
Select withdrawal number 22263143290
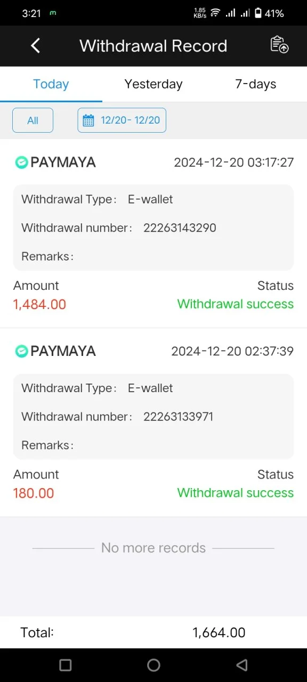coord(180,228)
